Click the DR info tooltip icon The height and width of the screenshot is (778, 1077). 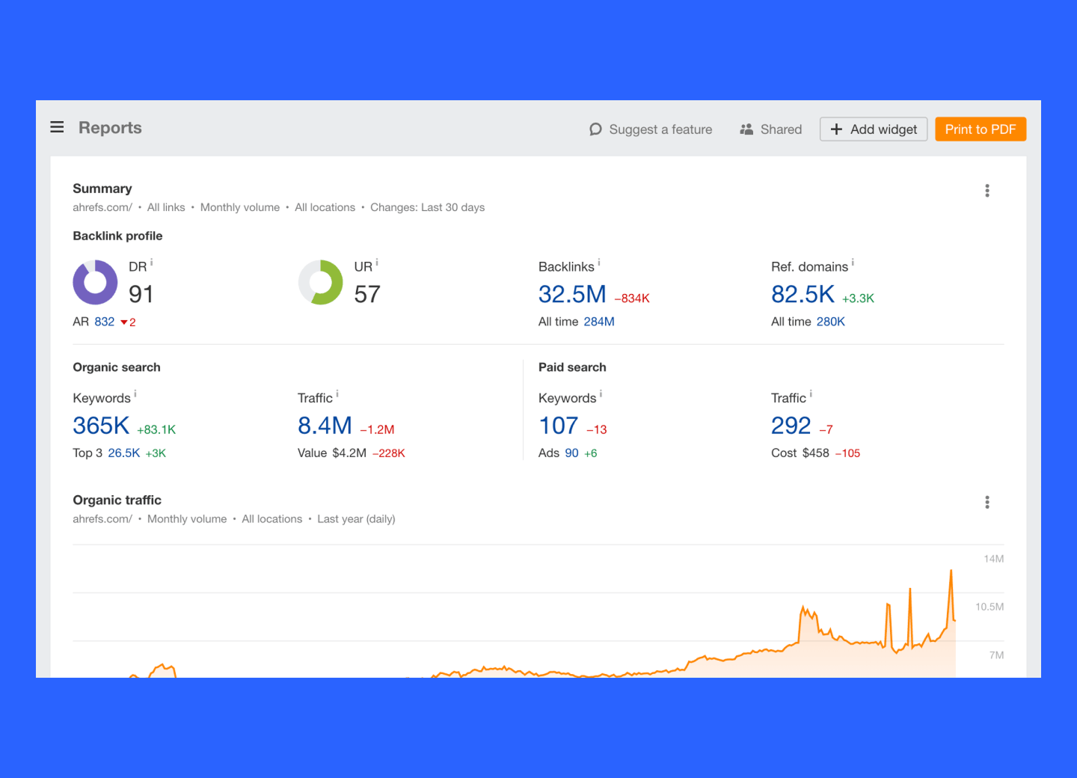[152, 261]
